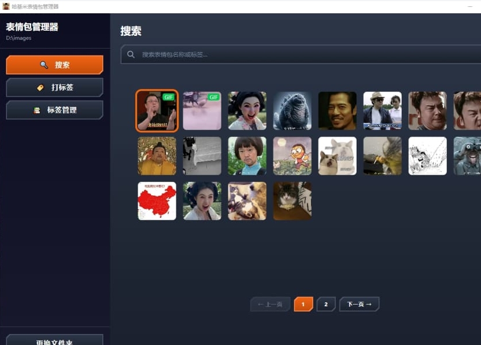Choose the red China map meme
This screenshot has width=481, height=345.
point(157,201)
